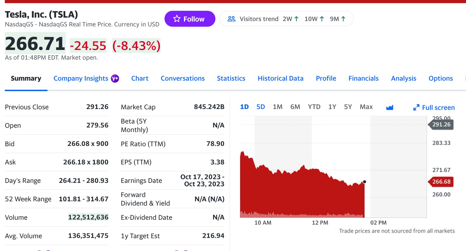466x251 pixels.
Task: Click 52 Week Range value 101.81 - 314.67
Action: 84,199
